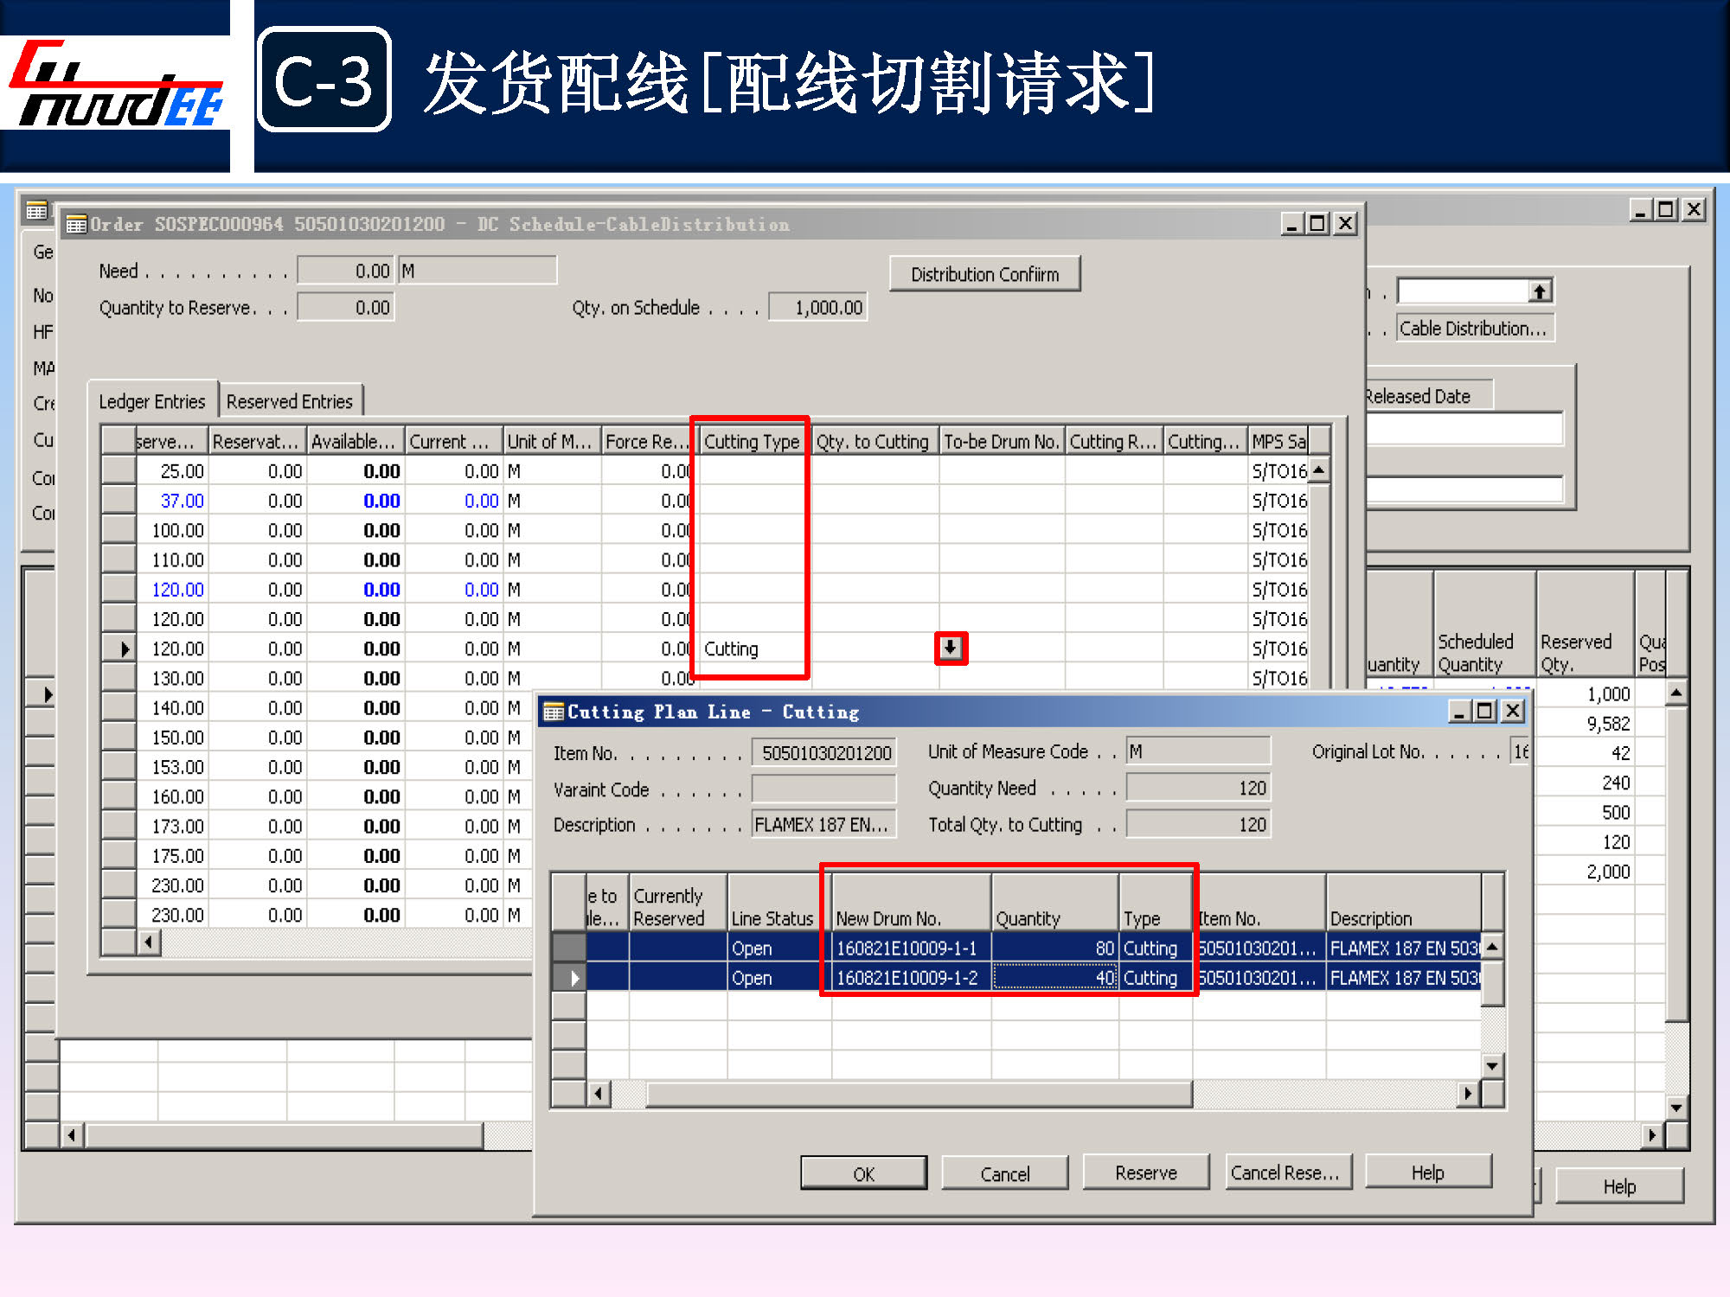The width and height of the screenshot is (1730, 1297).
Task: Open the Cable Distribution... field
Action: [1473, 329]
